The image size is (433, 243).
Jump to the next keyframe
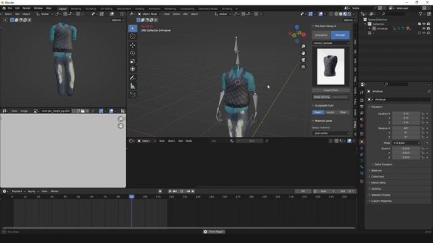coord(188,191)
